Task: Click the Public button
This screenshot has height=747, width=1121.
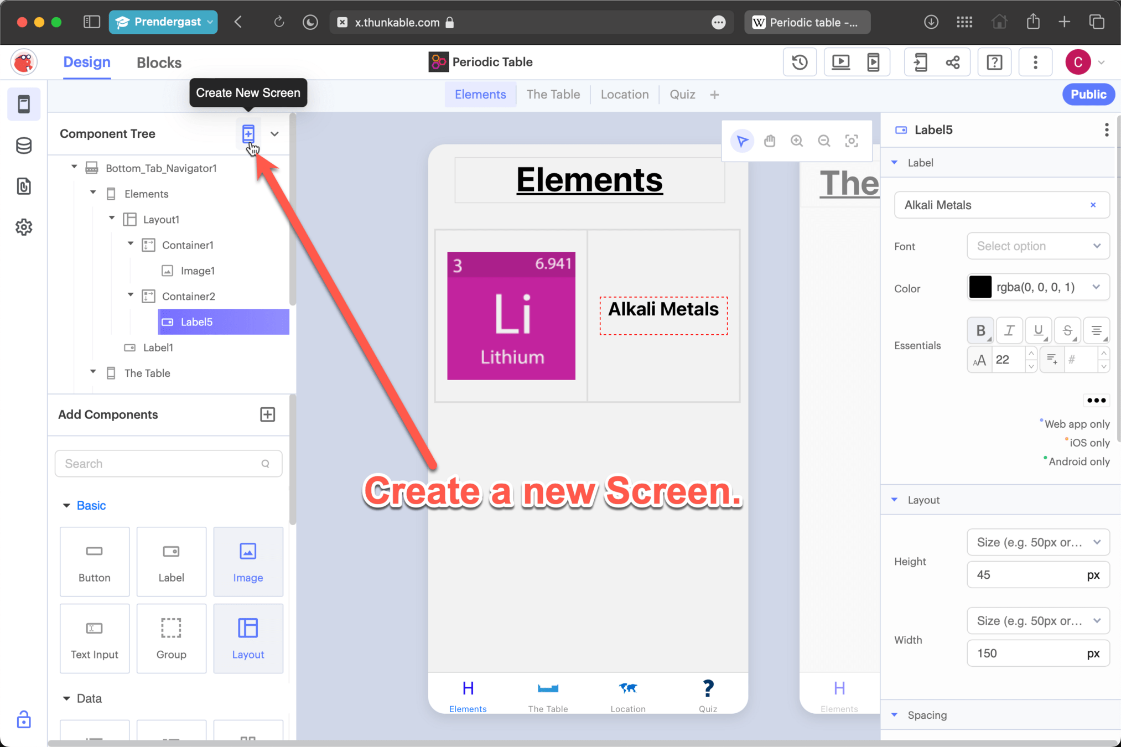Action: coord(1088,95)
